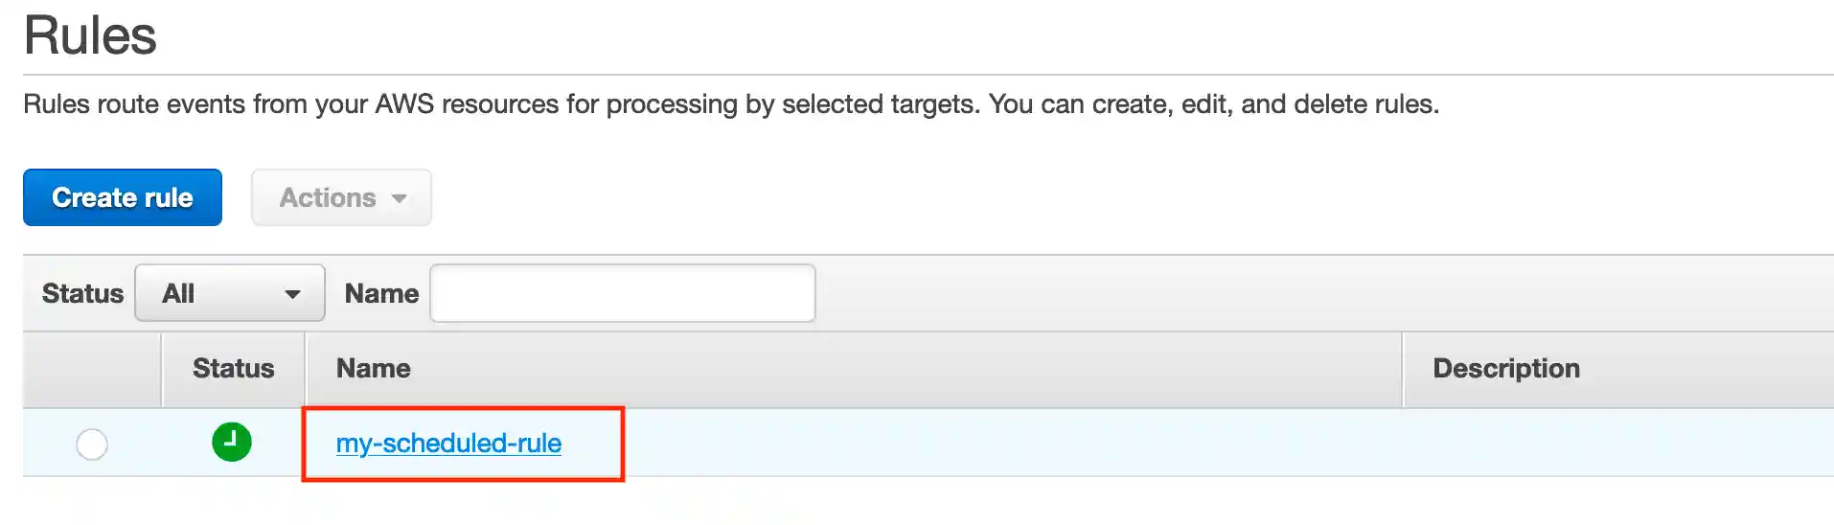Click the Status label beside the filter dropdown
Screen dimensions: 1834x525
(x=82, y=293)
